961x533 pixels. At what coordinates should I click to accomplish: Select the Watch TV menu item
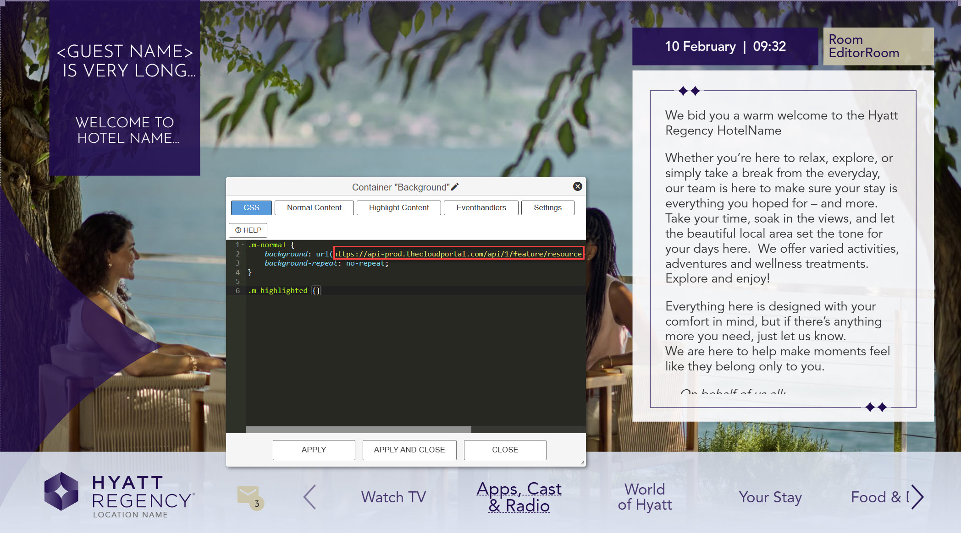click(393, 497)
